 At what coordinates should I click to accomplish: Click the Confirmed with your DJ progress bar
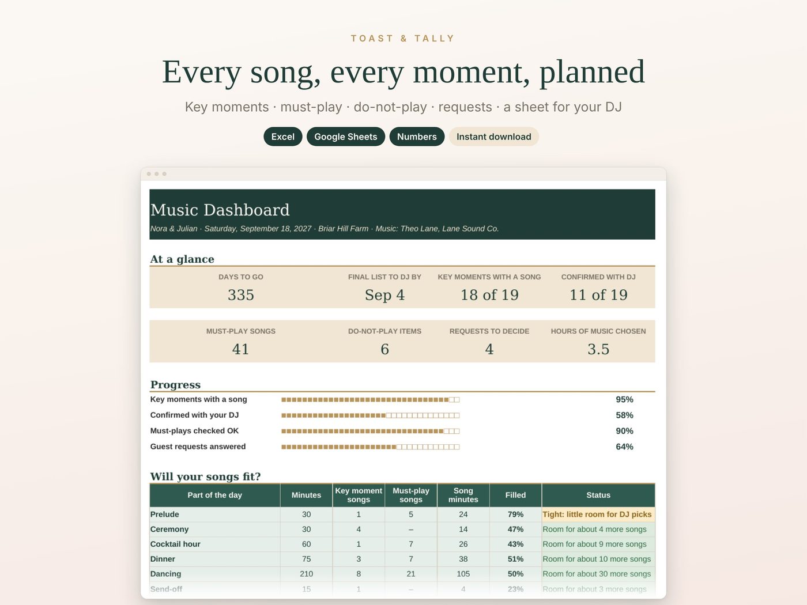click(371, 415)
